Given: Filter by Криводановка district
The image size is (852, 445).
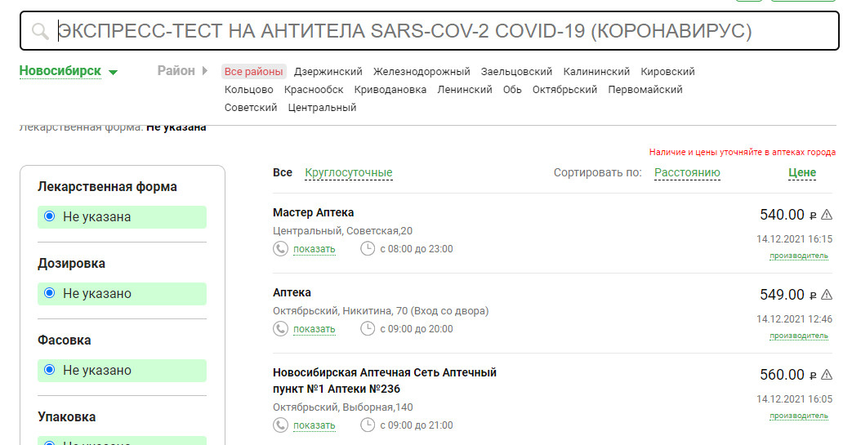Looking at the screenshot, I should (x=390, y=90).
